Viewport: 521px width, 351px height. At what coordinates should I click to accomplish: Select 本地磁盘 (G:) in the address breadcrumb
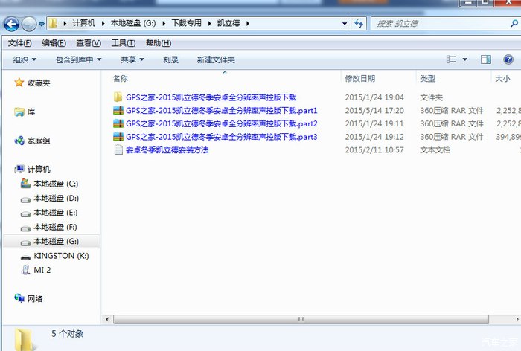pos(133,23)
